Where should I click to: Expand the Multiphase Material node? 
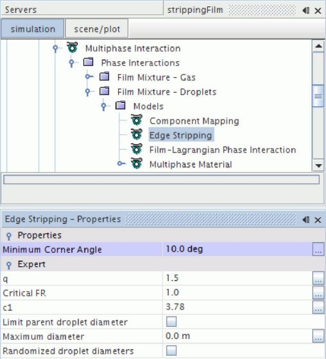(121, 163)
